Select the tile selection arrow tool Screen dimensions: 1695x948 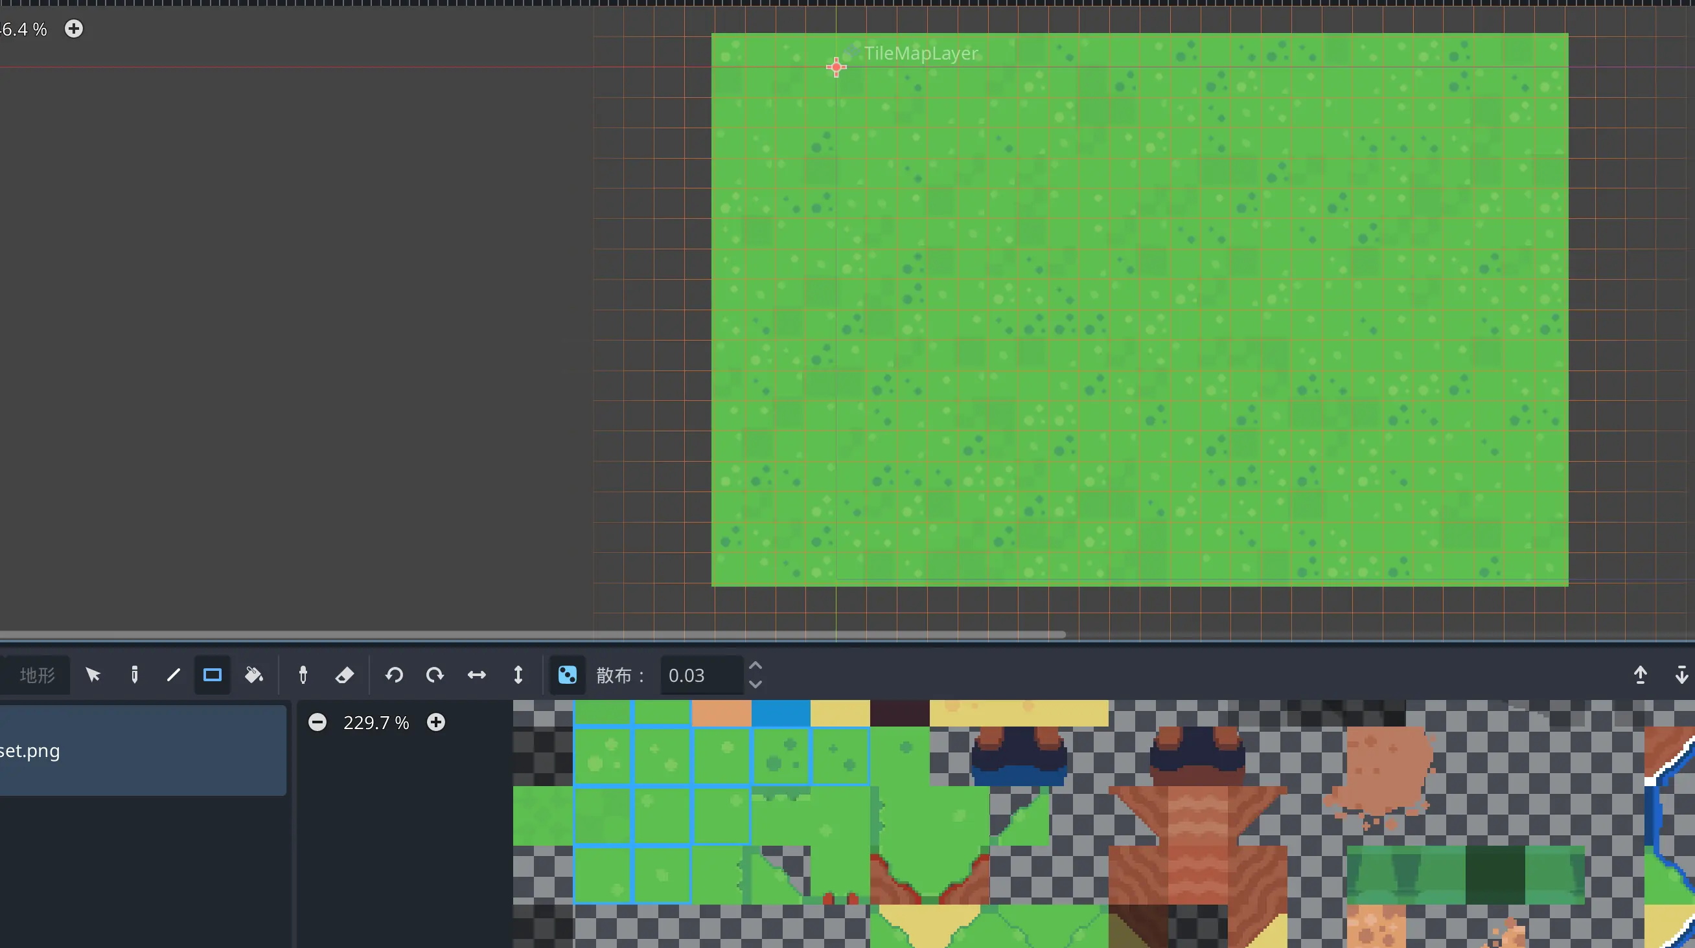point(93,675)
